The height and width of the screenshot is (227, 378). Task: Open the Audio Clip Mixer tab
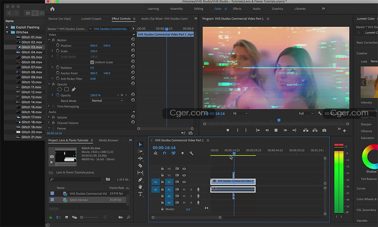165,18
